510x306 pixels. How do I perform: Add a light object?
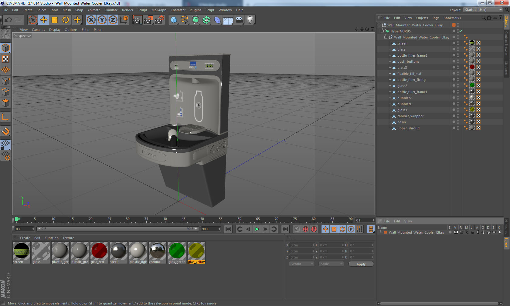click(250, 20)
